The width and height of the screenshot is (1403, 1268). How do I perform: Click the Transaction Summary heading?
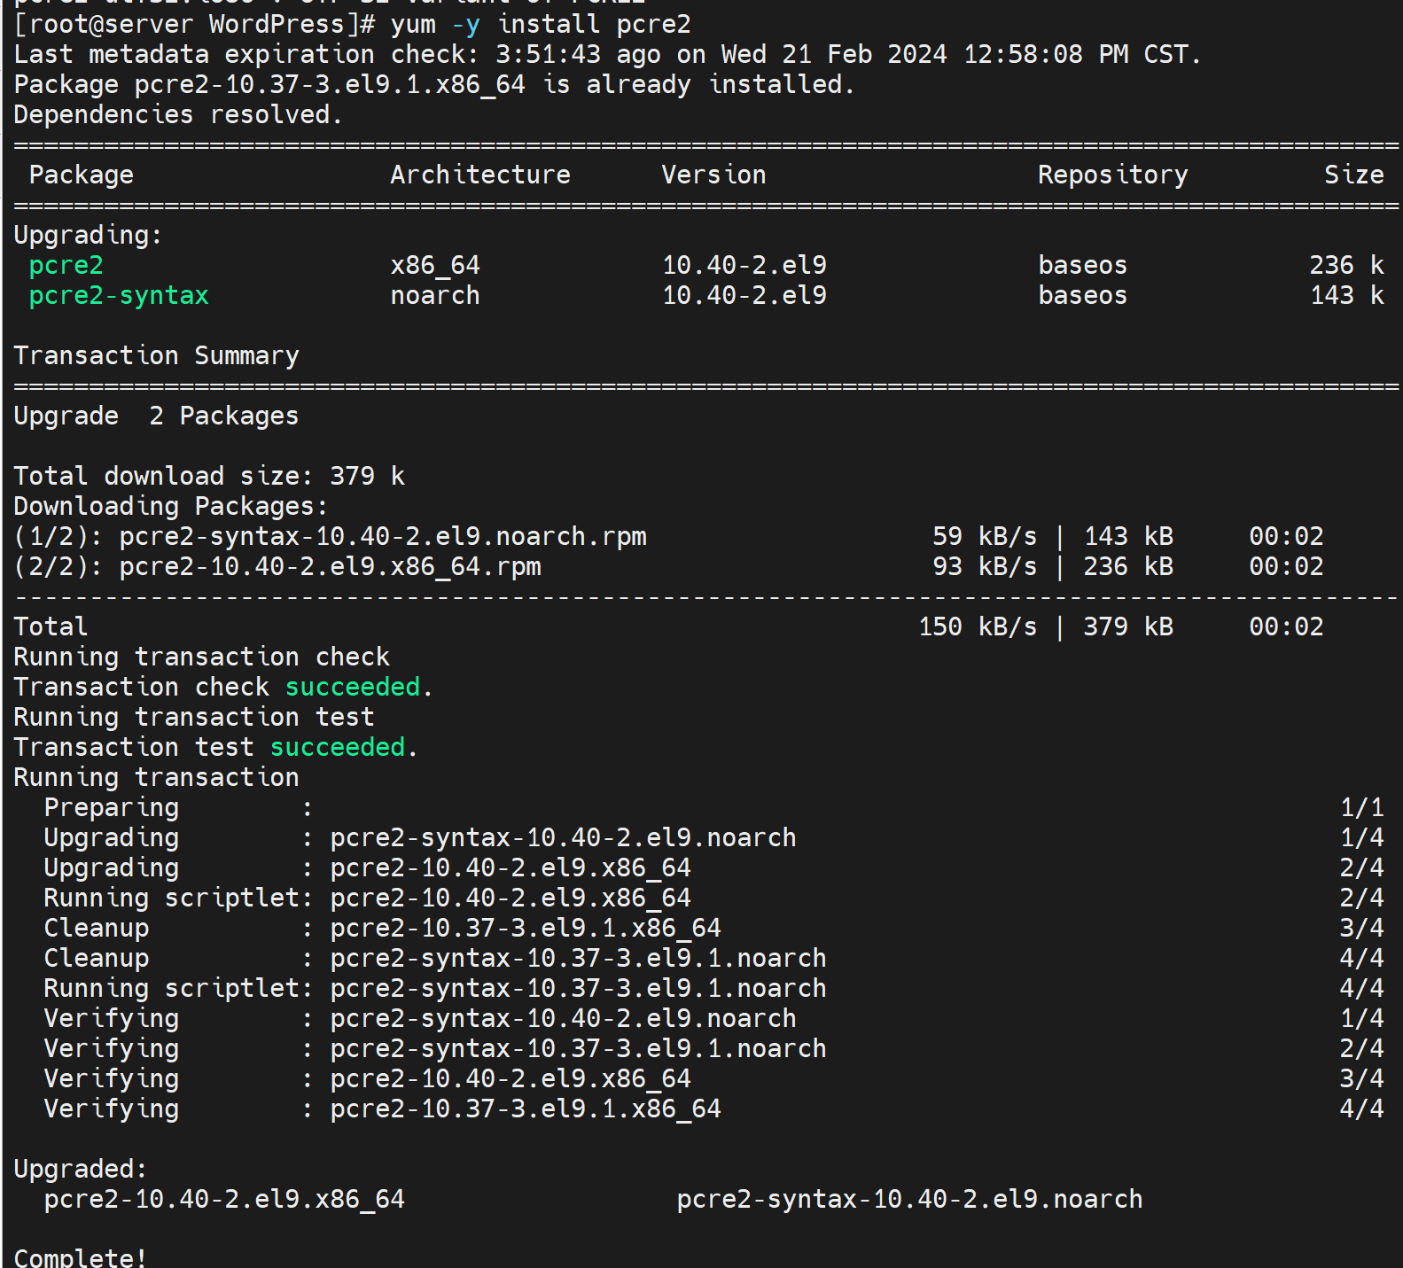(156, 355)
